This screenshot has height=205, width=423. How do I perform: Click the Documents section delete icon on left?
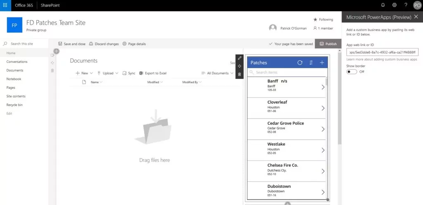[52, 70]
